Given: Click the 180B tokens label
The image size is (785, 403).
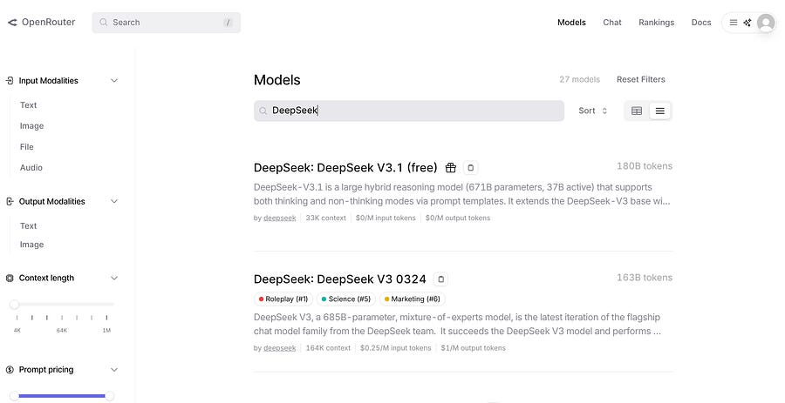Looking at the screenshot, I should pyautogui.click(x=645, y=166).
